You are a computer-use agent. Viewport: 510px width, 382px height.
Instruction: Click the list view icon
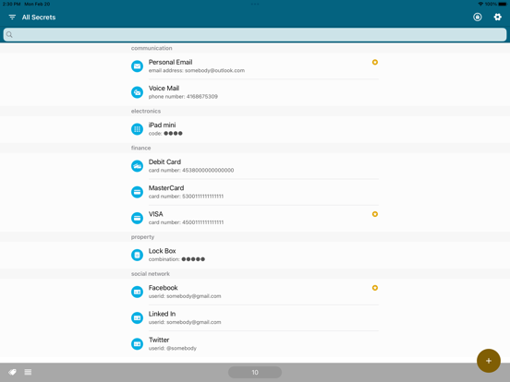(x=28, y=372)
